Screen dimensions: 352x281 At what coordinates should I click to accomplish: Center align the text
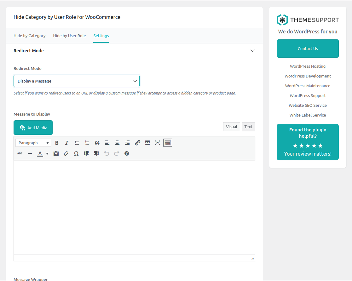point(117,143)
